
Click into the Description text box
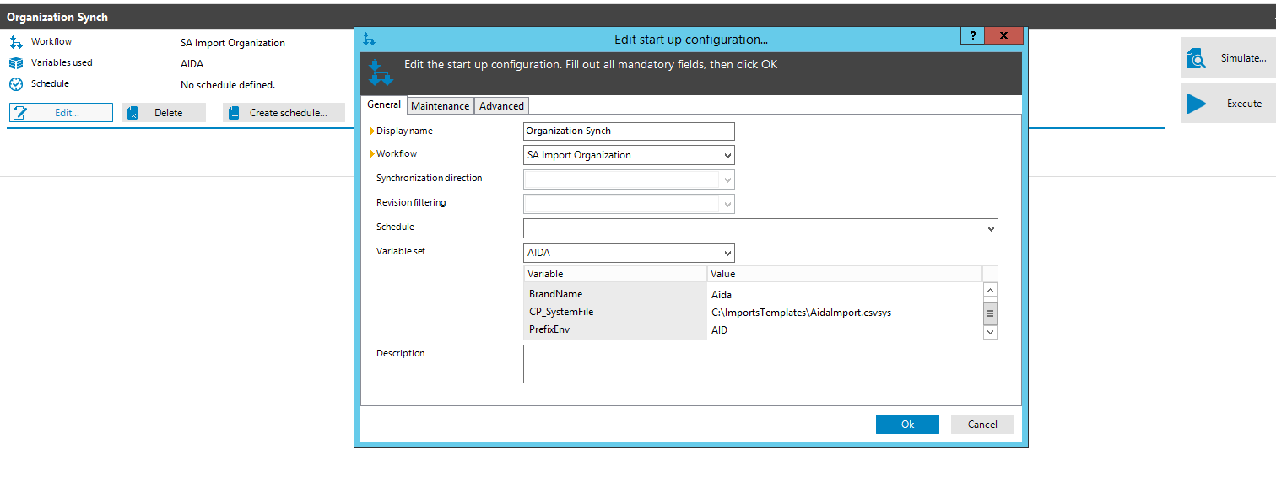coord(760,364)
